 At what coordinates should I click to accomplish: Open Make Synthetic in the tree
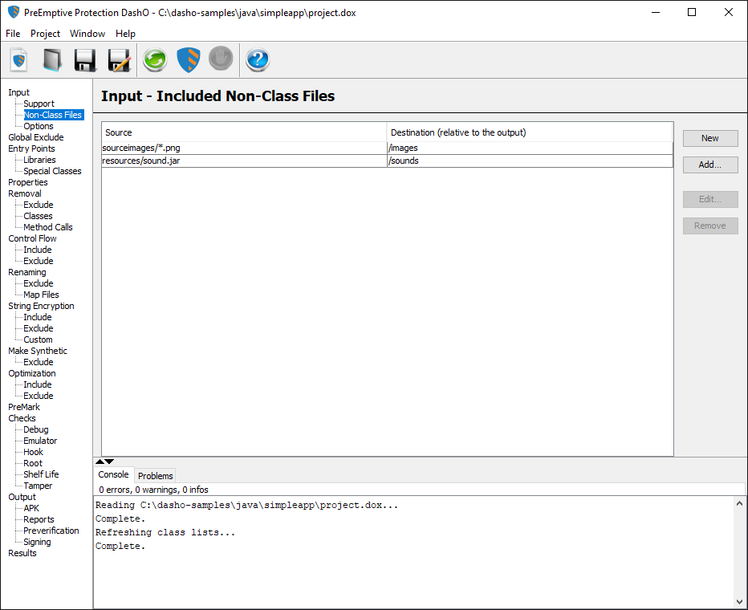pos(38,351)
